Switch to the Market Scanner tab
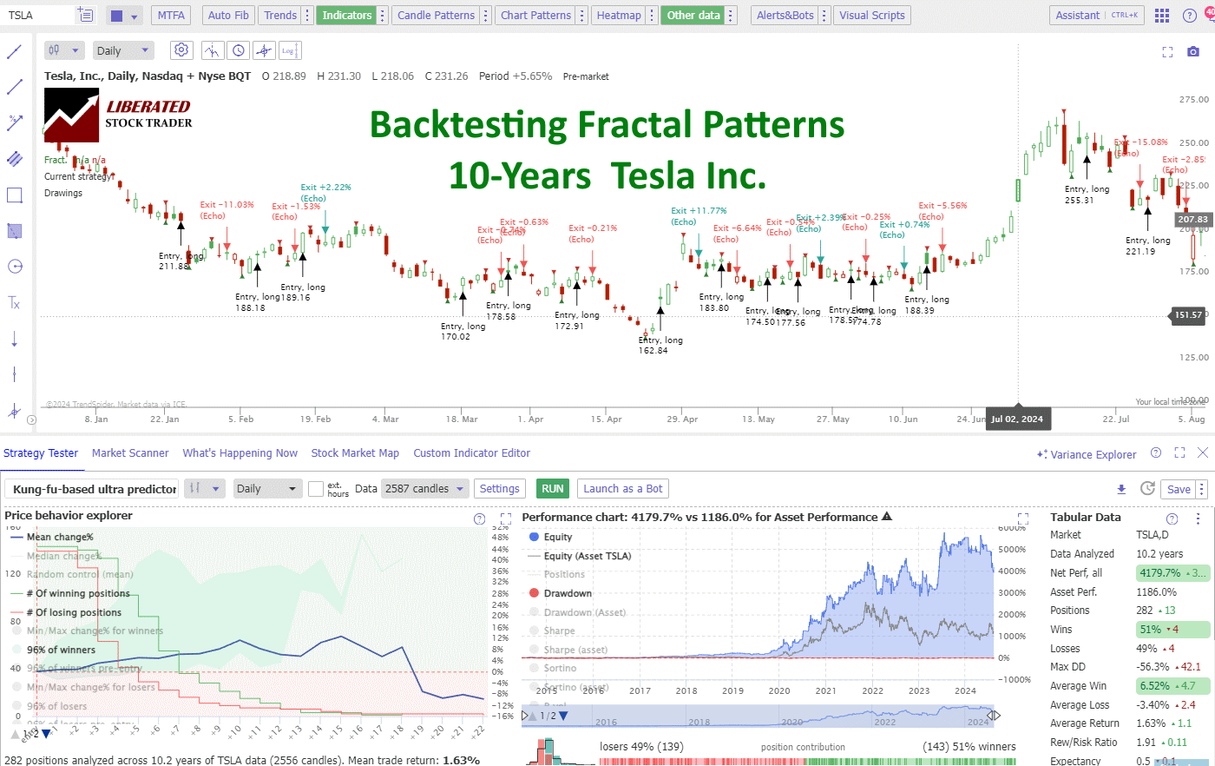The height and width of the screenshot is (766, 1215). coord(130,452)
